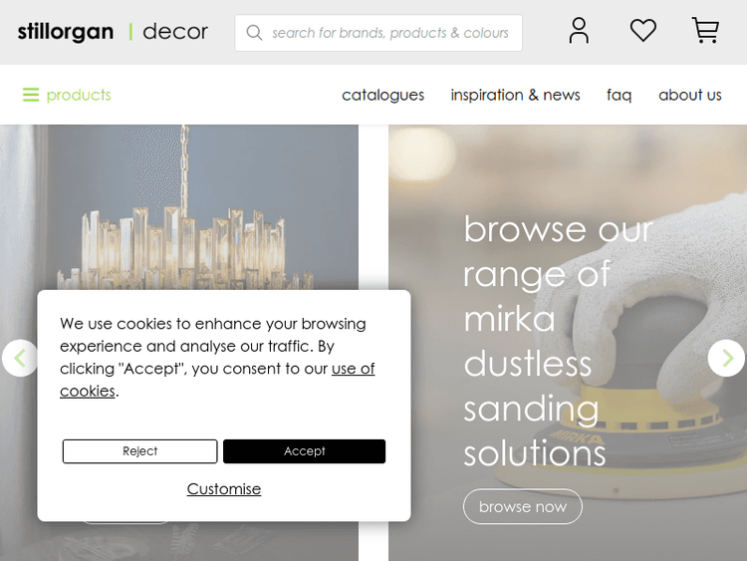Focus the brands and products search field
This screenshot has width=747, height=561.
pyautogui.click(x=378, y=33)
